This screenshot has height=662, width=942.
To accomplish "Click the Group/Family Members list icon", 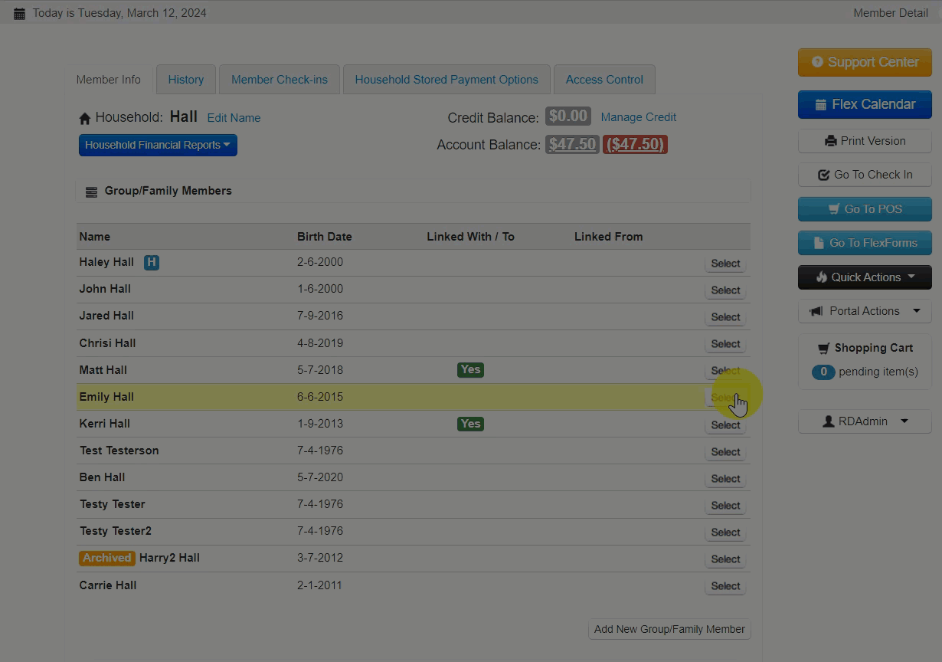I will click(91, 192).
